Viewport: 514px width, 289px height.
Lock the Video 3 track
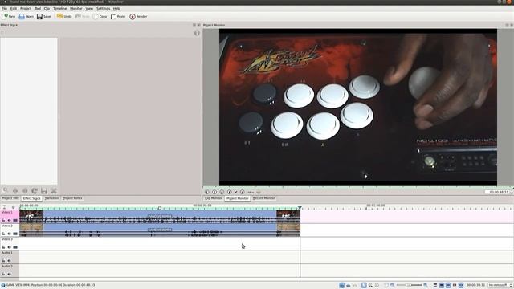click(x=3, y=247)
